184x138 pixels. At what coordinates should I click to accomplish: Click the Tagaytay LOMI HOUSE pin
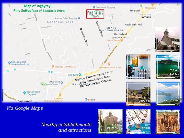coord(53,67)
